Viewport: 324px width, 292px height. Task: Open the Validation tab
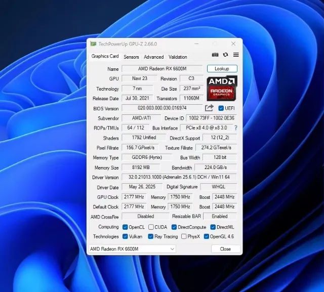pos(178,57)
